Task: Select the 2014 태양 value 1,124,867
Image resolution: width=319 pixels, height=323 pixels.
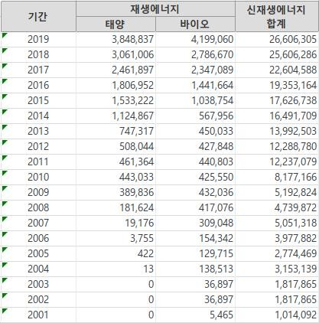Action: pyautogui.click(x=116, y=116)
